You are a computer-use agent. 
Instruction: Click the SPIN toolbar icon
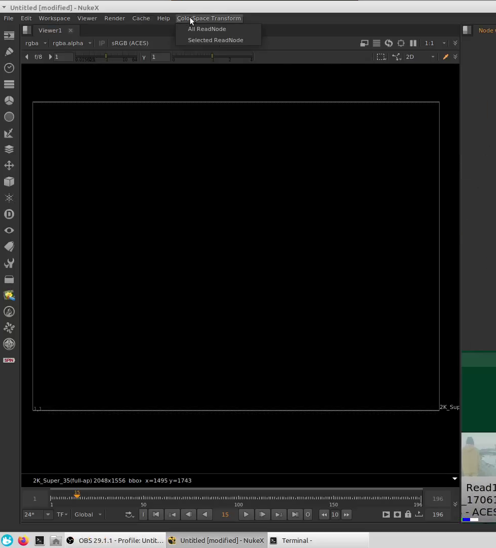(9, 360)
